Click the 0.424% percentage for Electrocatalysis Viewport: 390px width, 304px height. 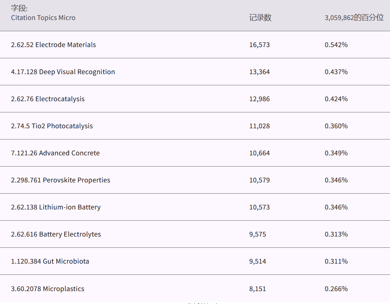336,99
